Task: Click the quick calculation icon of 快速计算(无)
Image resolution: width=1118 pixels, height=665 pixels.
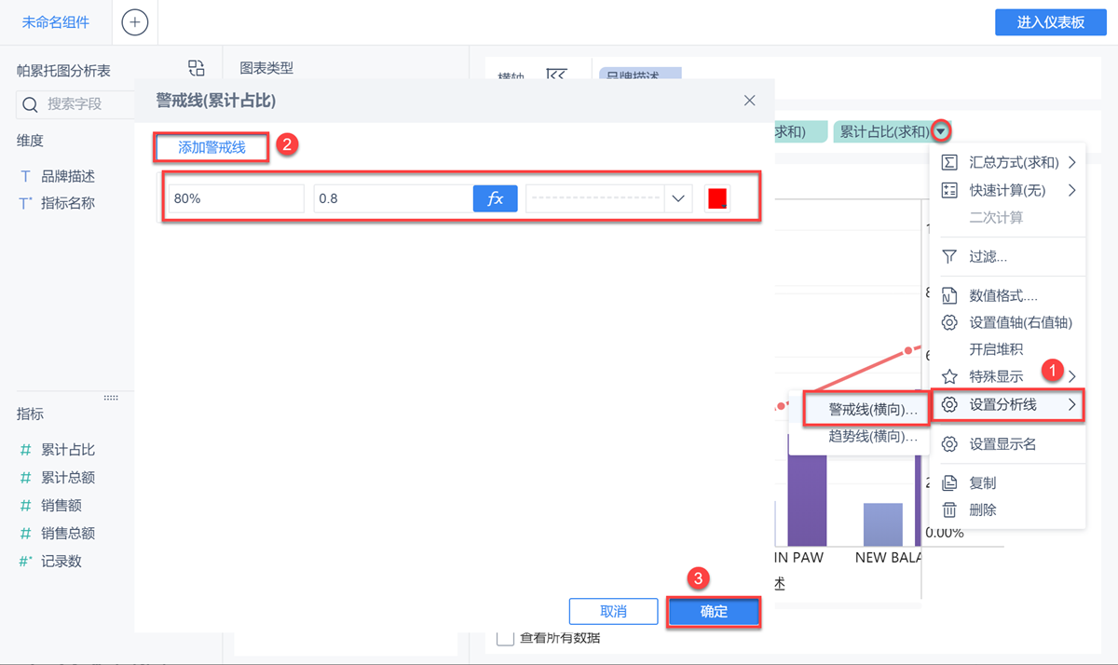Action: click(x=949, y=190)
